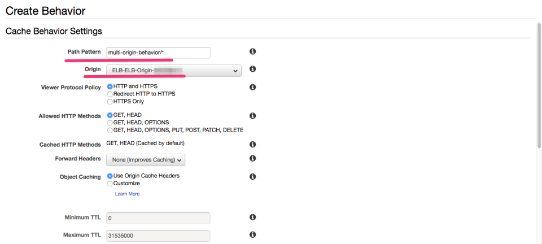The width and height of the screenshot is (542, 244).
Task: Click the info icon beside Path Pattern
Action: pos(252,52)
